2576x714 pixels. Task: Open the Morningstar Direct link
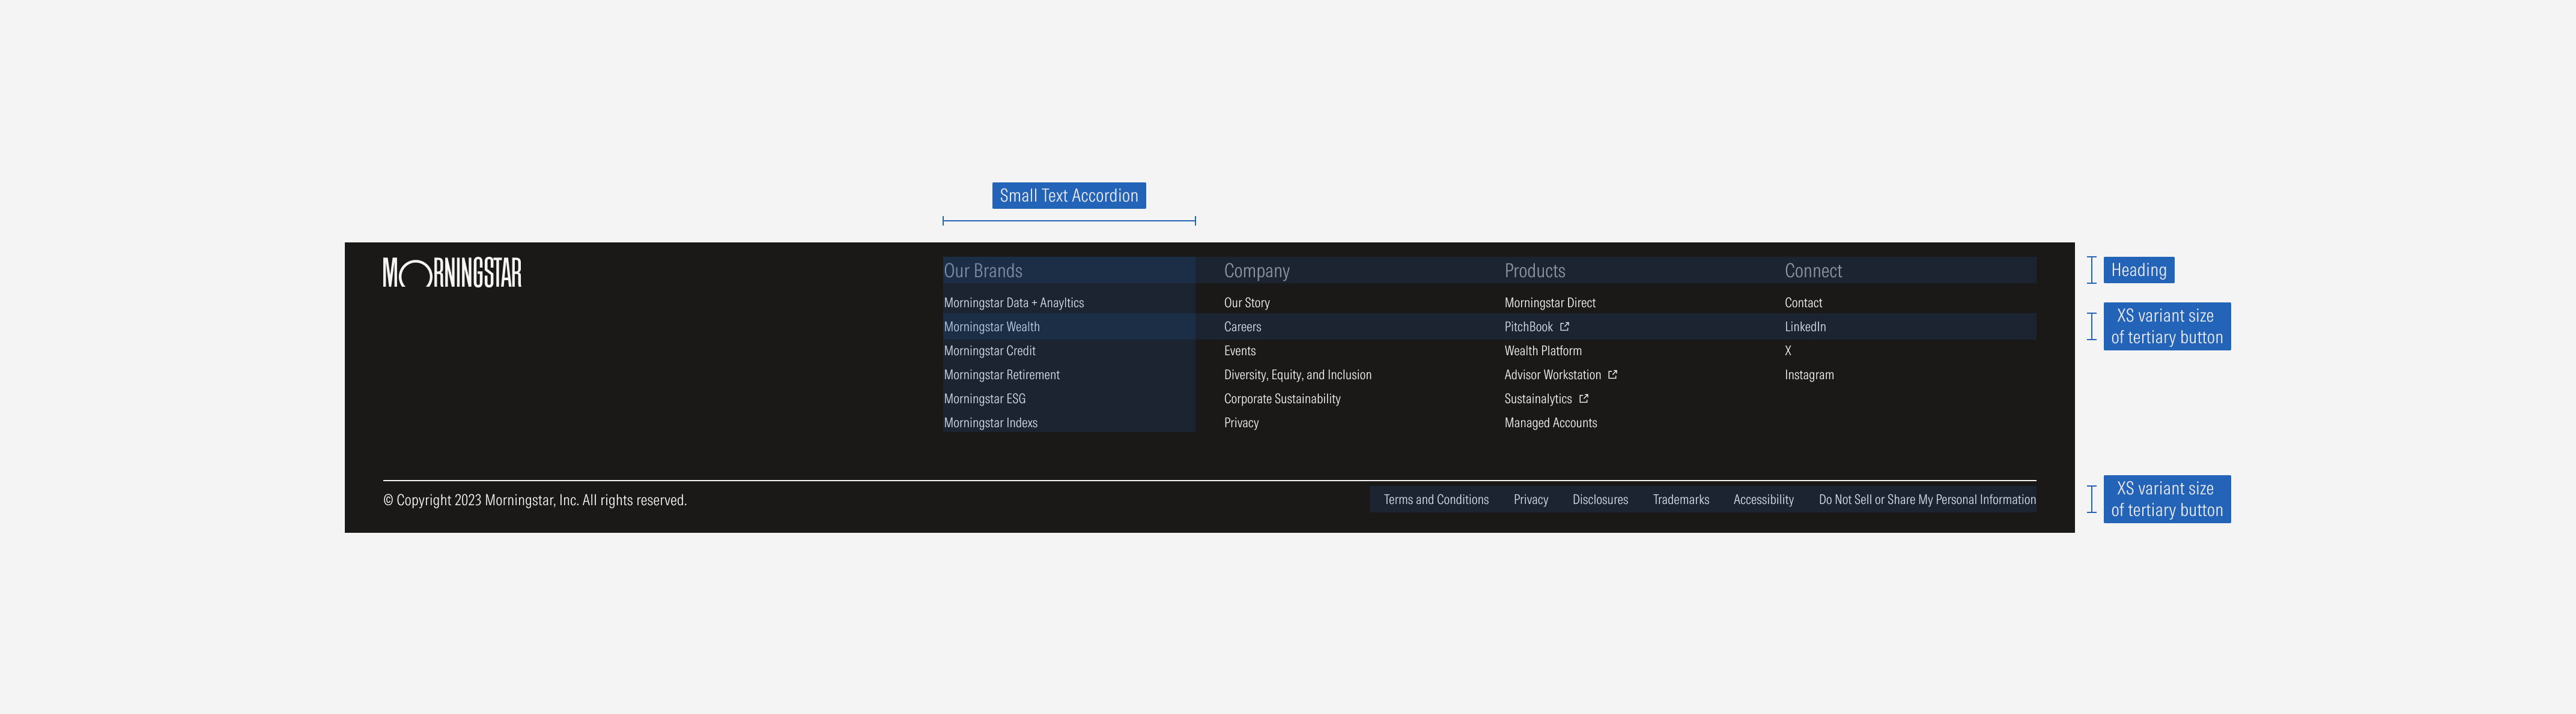click(1550, 302)
